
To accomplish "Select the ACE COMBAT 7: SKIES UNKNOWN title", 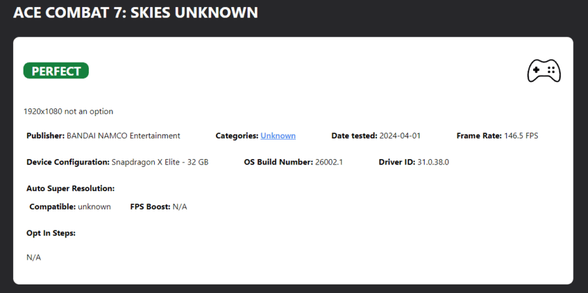I will (135, 13).
